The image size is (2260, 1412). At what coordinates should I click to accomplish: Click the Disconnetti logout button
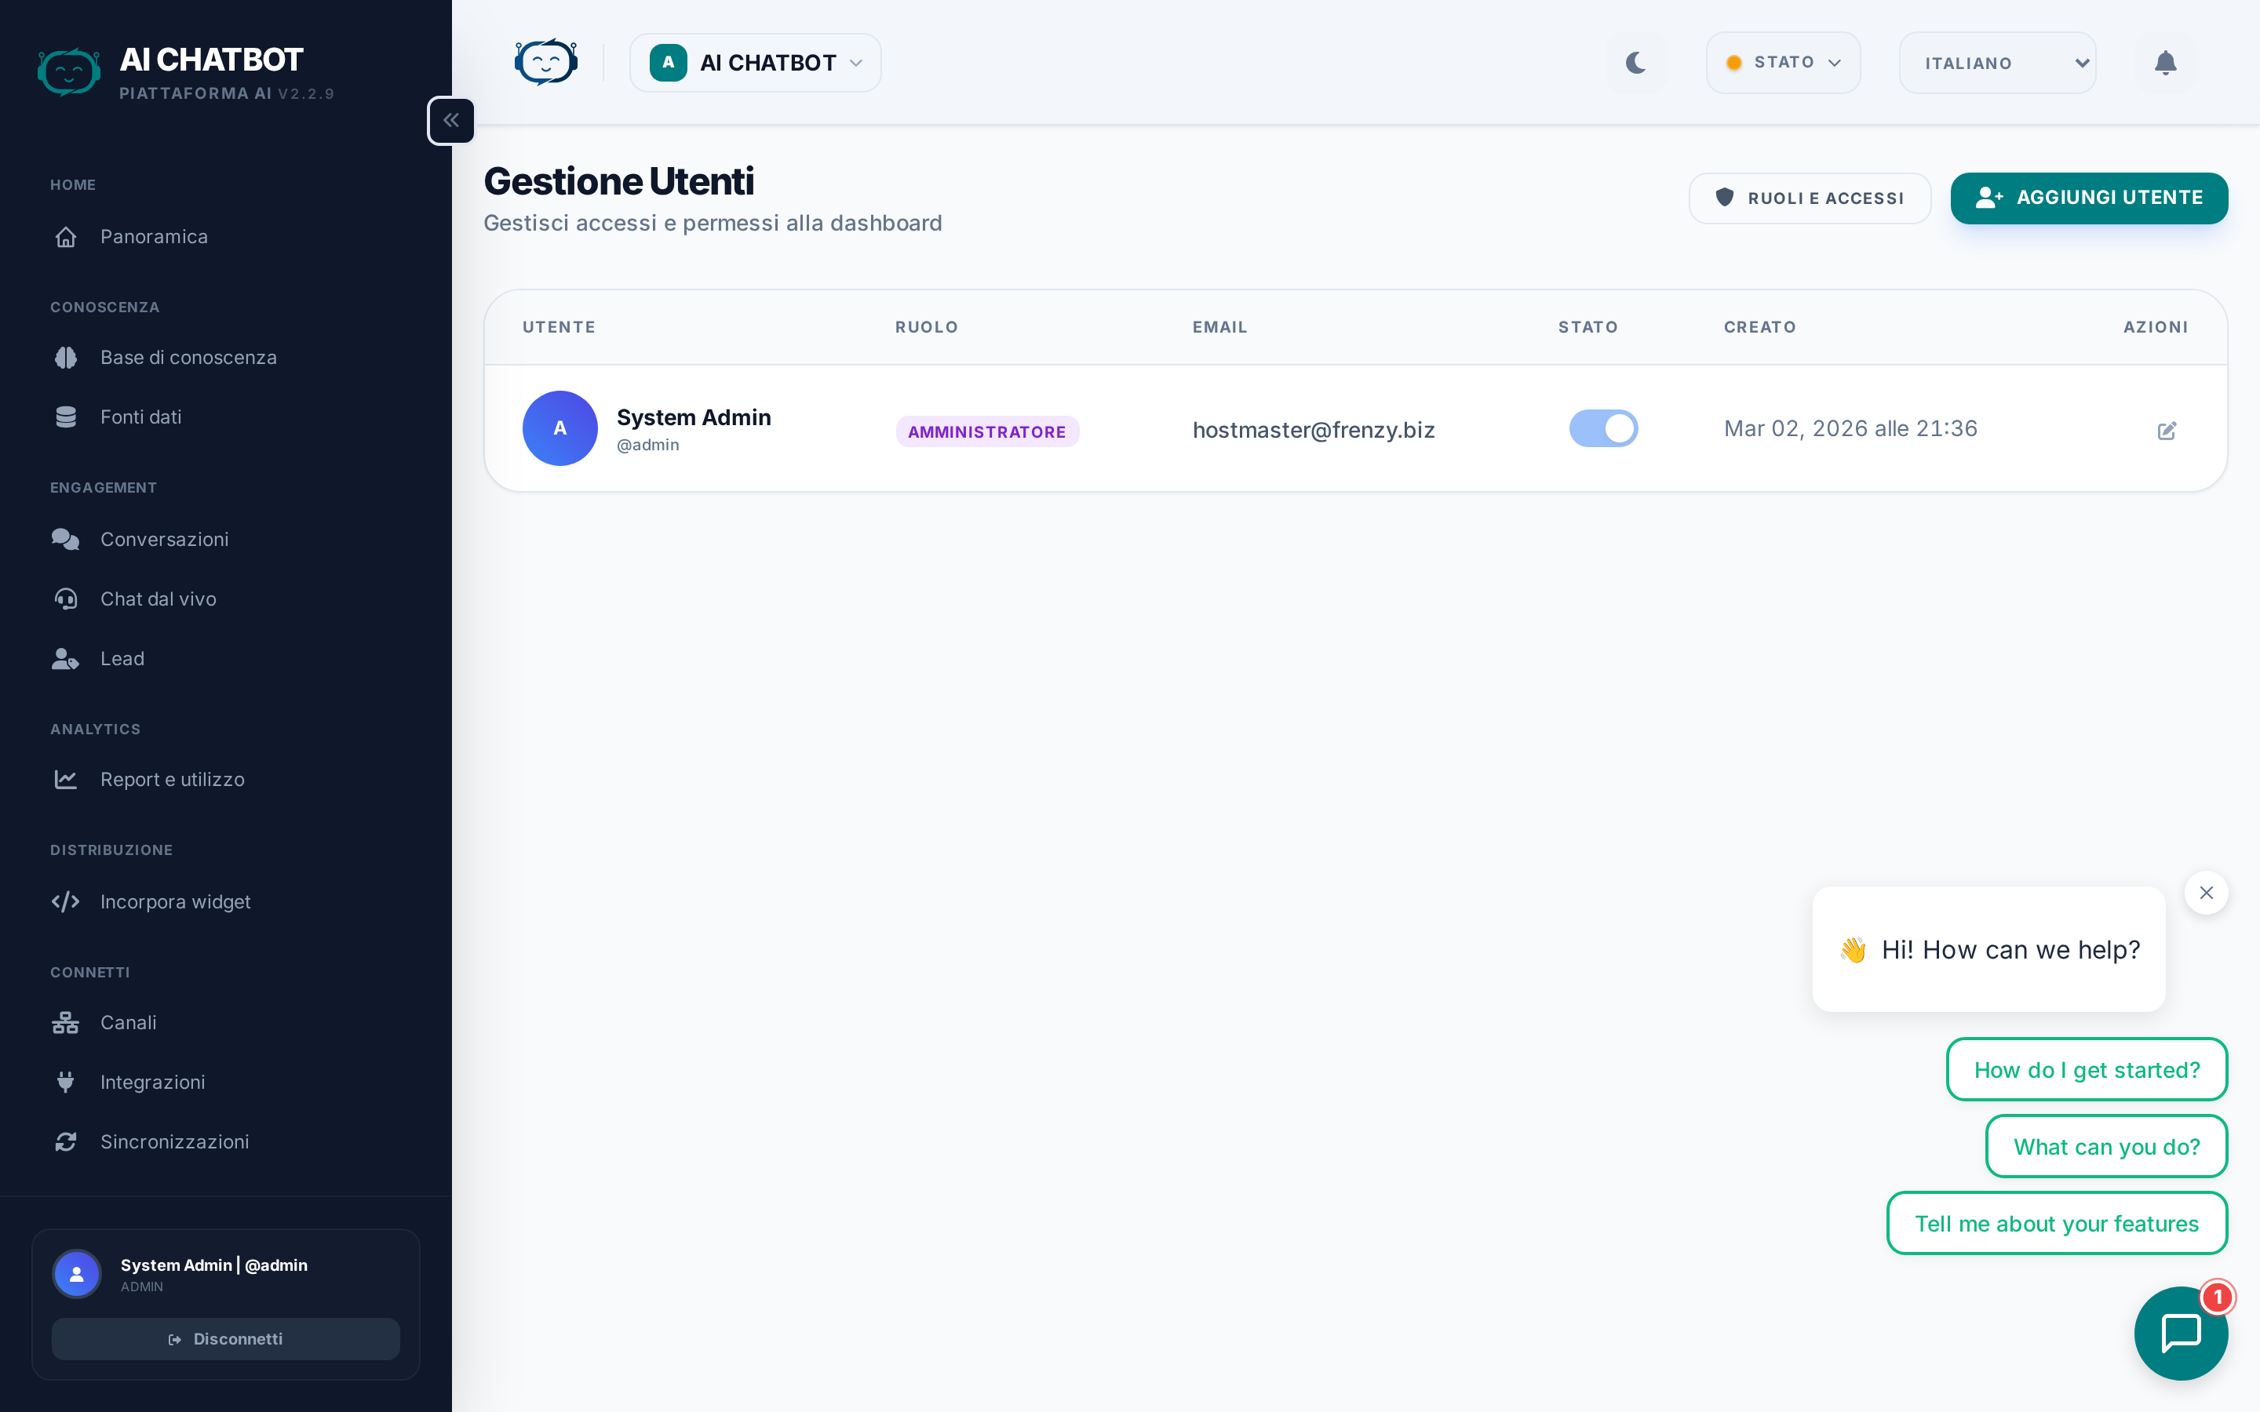click(226, 1338)
